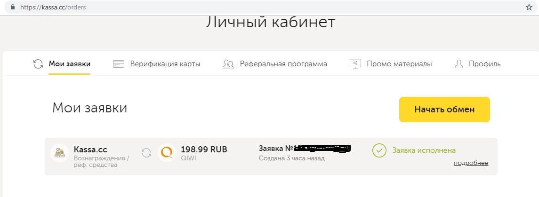
Task: Click the Заявка исполнена status text
Action: [x=424, y=150]
